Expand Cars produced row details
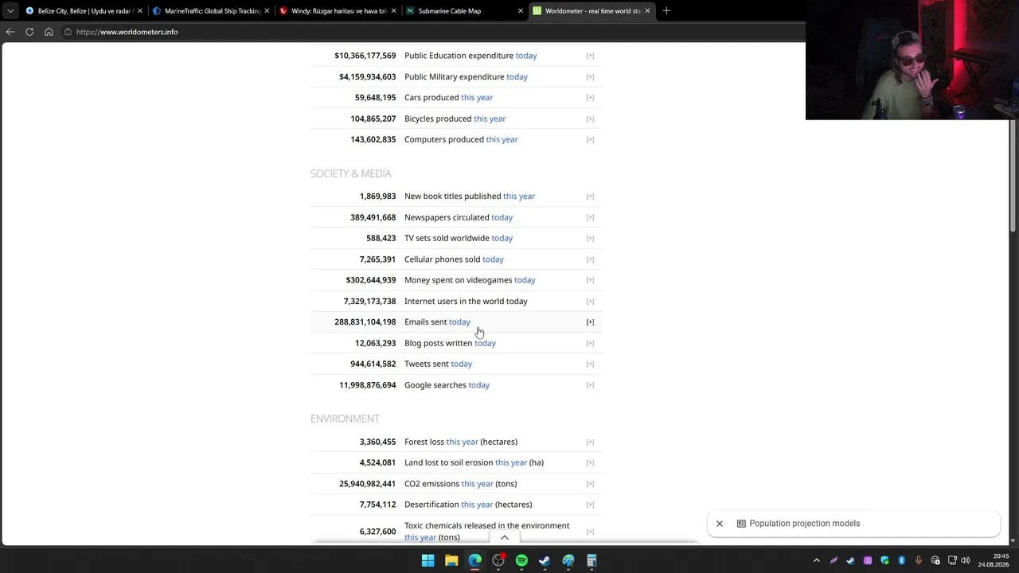This screenshot has width=1019, height=573. click(590, 97)
